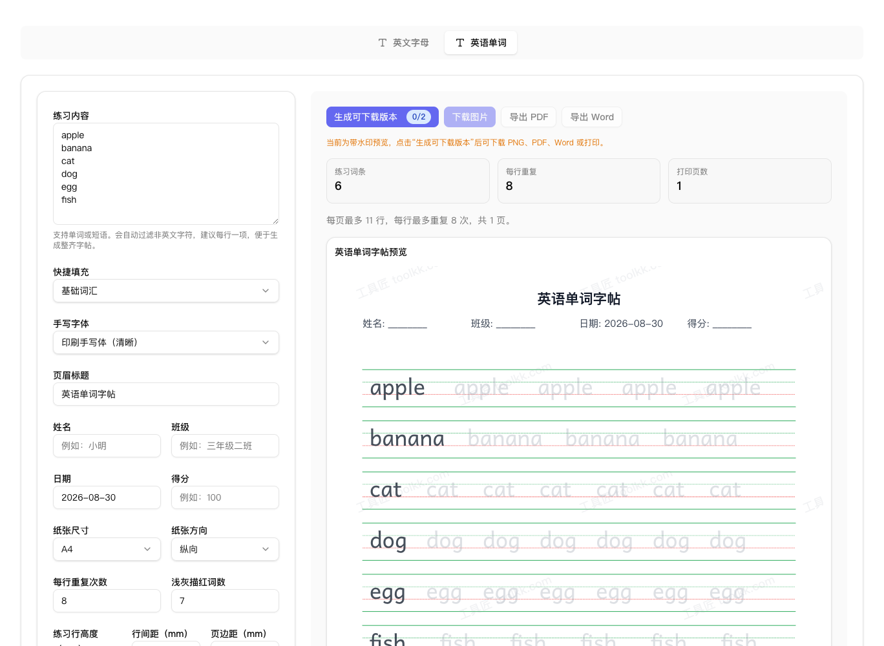
Task: Click the 下载图片 button
Action: (470, 117)
